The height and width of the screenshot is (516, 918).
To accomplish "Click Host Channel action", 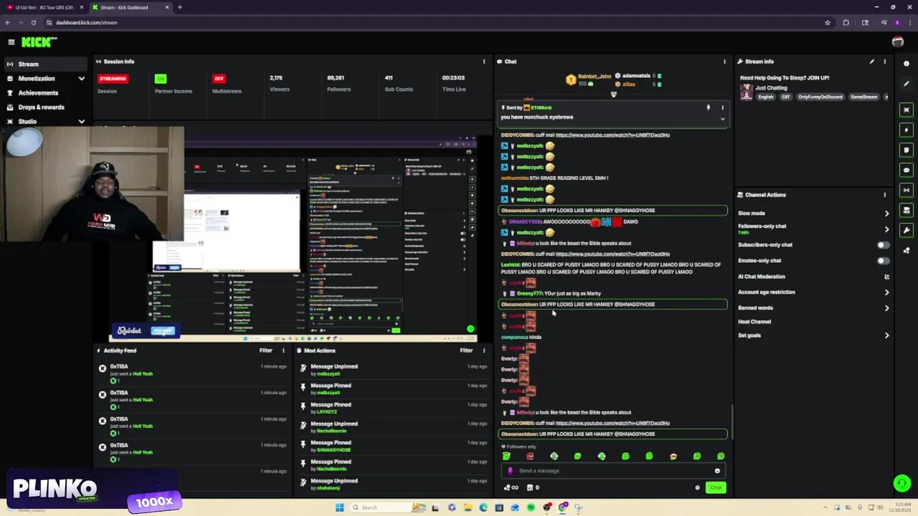I will click(x=754, y=322).
